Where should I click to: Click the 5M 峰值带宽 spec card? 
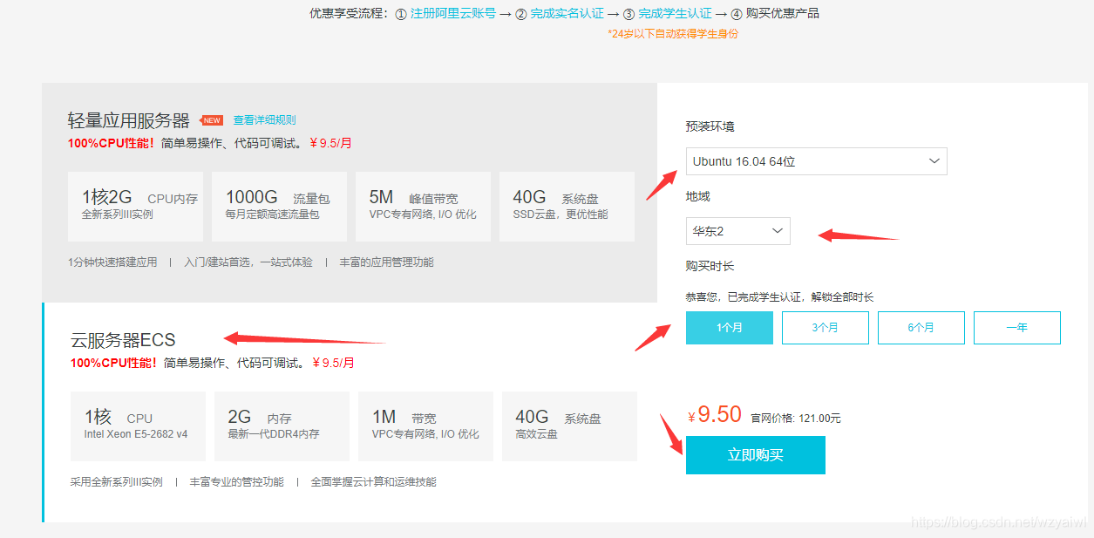click(x=423, y=207)
